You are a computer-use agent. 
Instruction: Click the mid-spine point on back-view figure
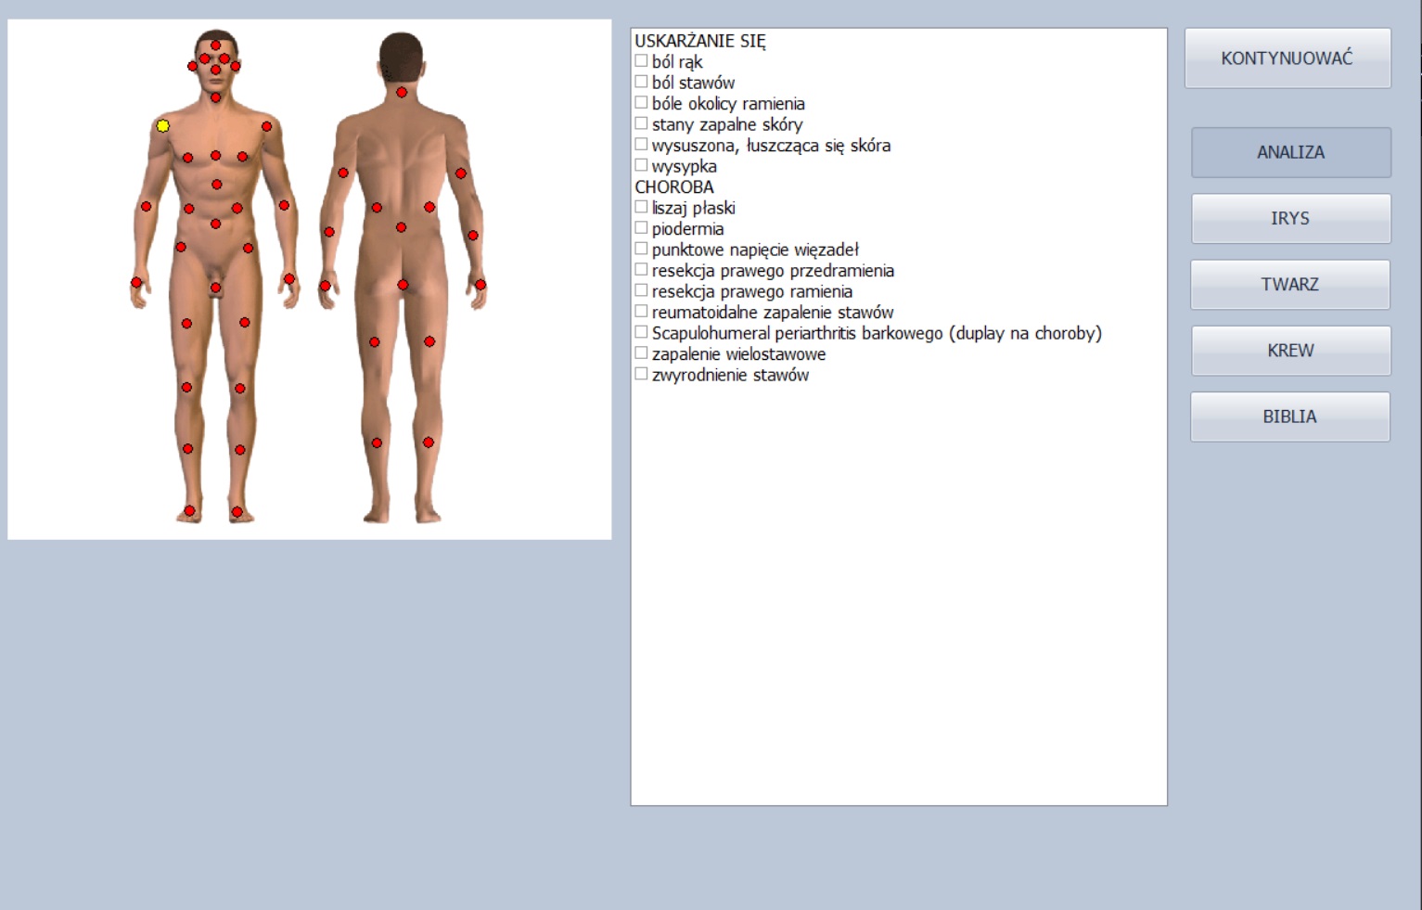pos(401,227)
